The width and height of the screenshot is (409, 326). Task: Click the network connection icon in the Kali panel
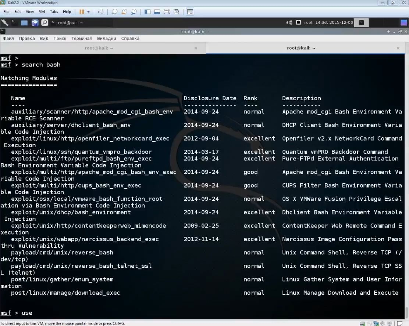[x=298, y=23]
